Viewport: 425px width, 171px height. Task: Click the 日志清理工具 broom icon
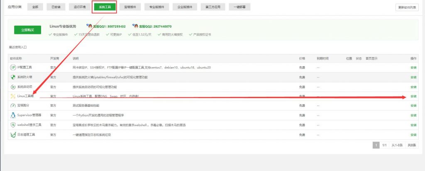point(13,135)
